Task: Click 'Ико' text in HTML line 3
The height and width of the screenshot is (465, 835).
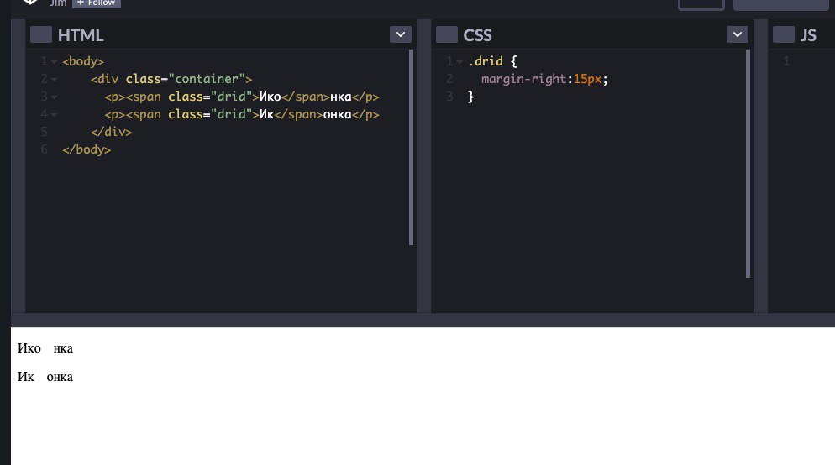Action: pos(270,97)
